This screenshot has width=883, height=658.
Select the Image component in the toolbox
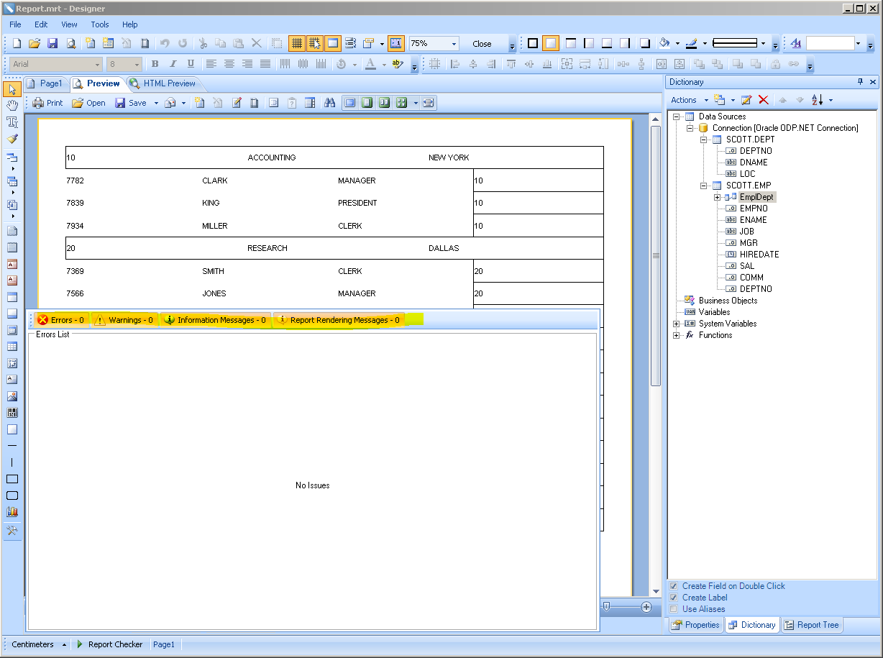pos(12,396)
